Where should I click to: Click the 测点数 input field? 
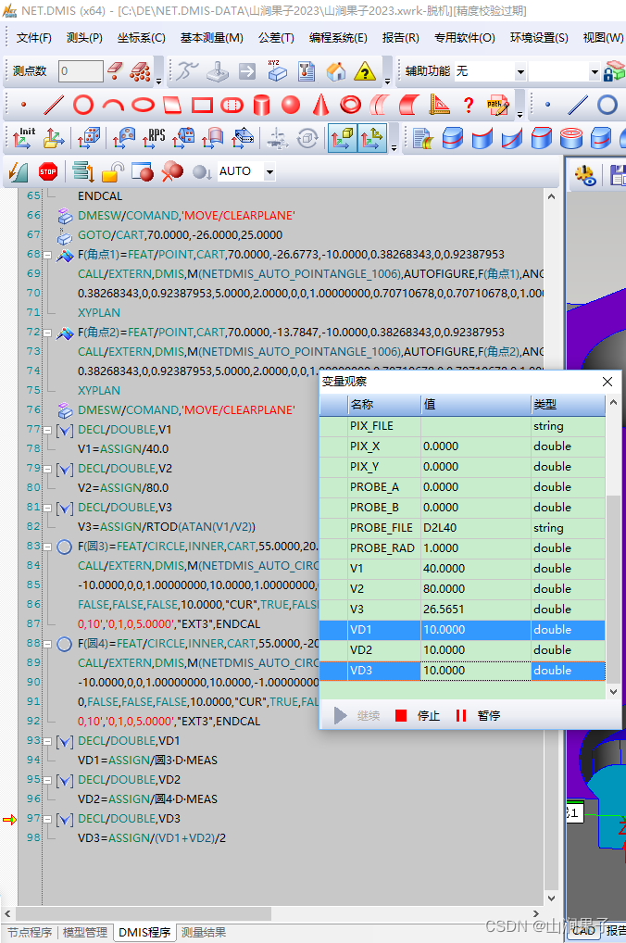pyautogui.click(x=81, y=71)
